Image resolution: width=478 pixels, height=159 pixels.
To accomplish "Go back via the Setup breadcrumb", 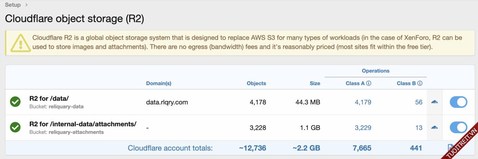I will (13, 5).
